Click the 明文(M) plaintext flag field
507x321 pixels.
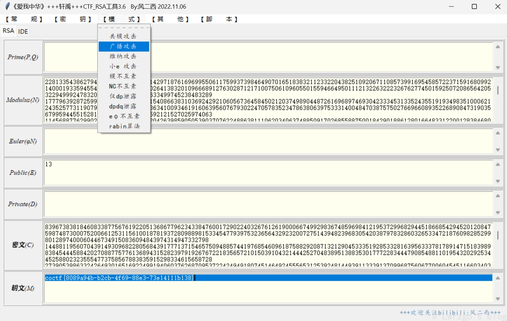268,288
